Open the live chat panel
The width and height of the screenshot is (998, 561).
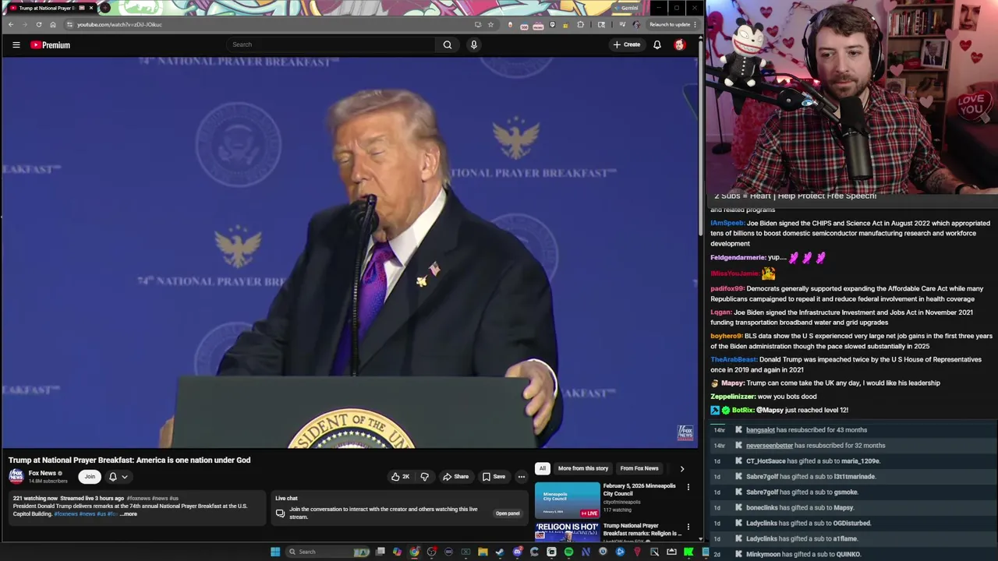tap(508, 513)
